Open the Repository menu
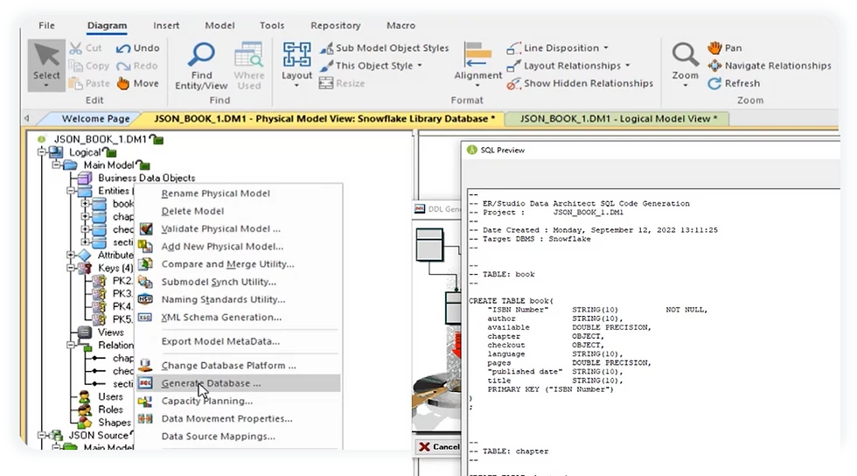The width and height of the screenshot is (857, 476). coord(336,25)
